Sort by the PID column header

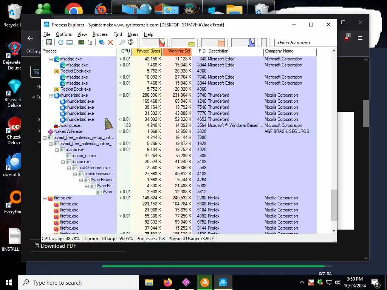(200, 51)
